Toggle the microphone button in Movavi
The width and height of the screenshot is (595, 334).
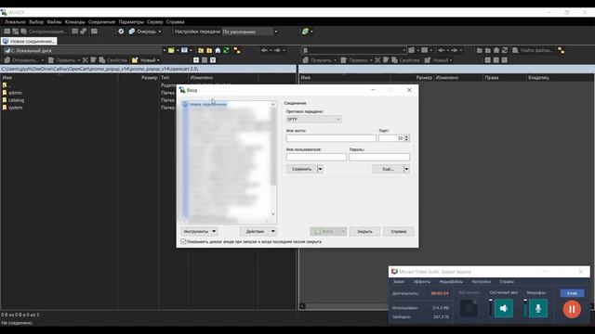538,309
